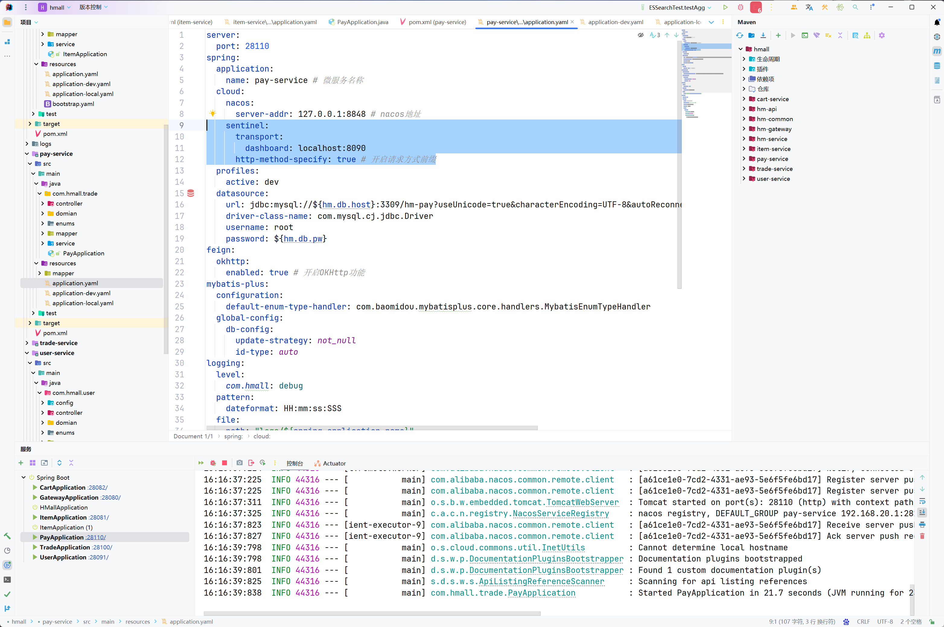Click thread dump camera icon
The height and width of the screenshot is (627, 944).
(239, 463)
